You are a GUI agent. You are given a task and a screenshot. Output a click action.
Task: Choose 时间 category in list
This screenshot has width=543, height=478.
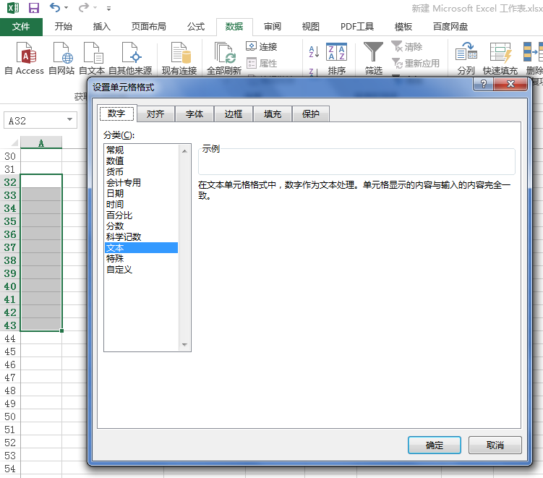tap(141, 205)
